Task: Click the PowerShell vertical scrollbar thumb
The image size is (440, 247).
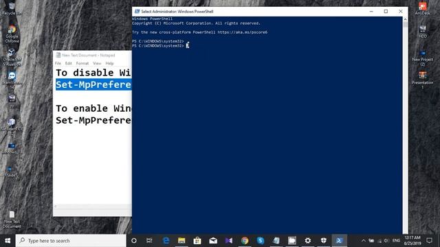Action: (x=405, y=25)
